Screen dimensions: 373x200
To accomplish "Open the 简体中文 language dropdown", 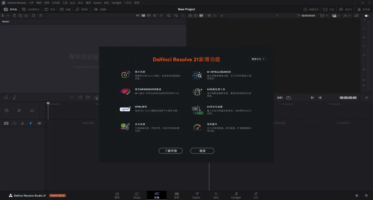I will (257, 59).
